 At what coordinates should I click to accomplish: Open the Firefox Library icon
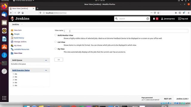(176, 13)
